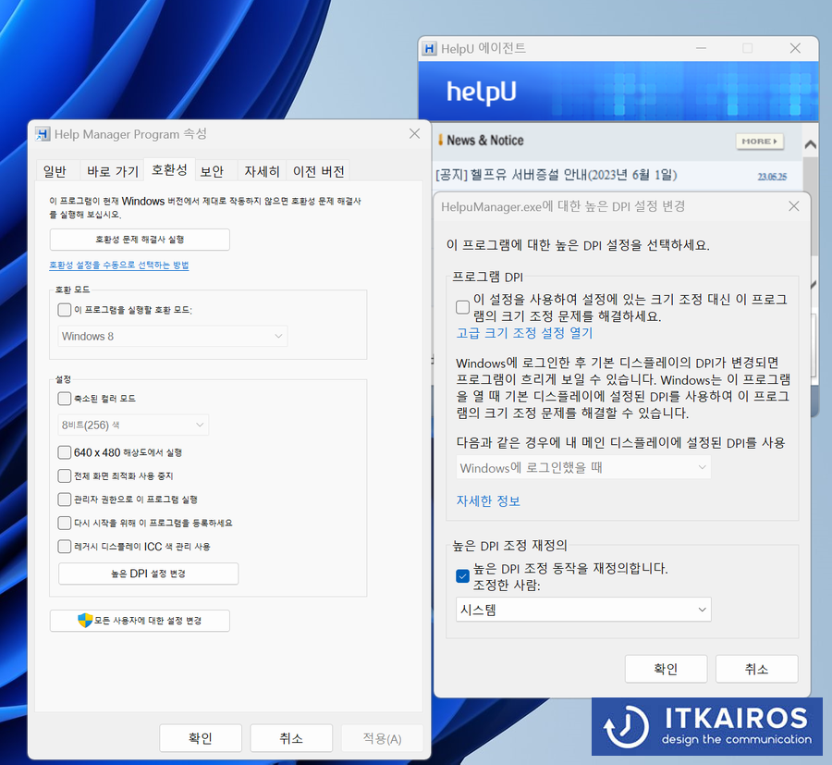The width and height of the screenshot is (832, 765).
Task: Run the compatibility troubleshooter (호환성 문제 해결사 실행)
Action: click(x=140, y=240)
